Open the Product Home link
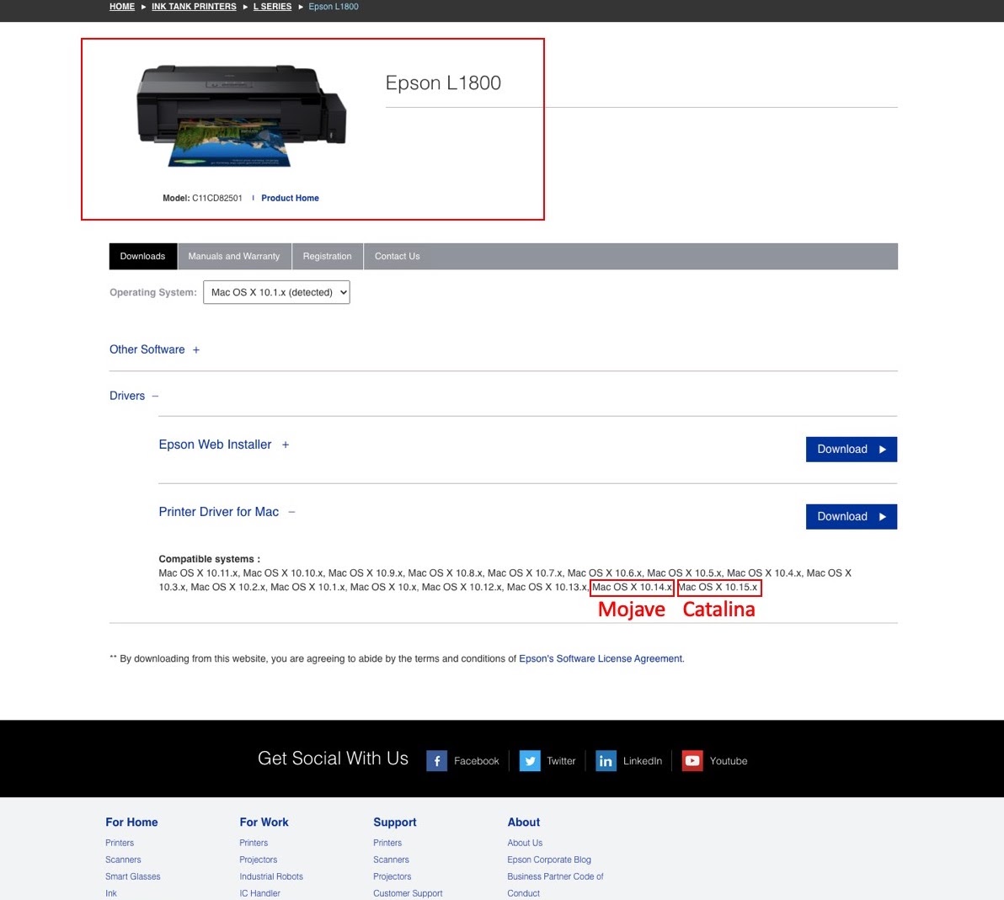1004x900 pixels. point(290,198)
